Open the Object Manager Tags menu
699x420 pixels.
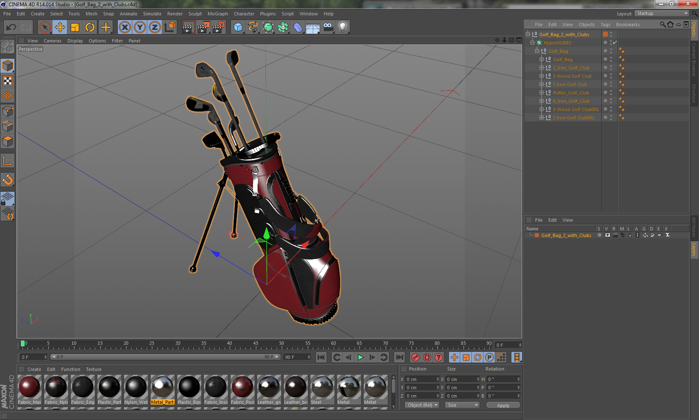pyautogui.click(x=605, y=25)
